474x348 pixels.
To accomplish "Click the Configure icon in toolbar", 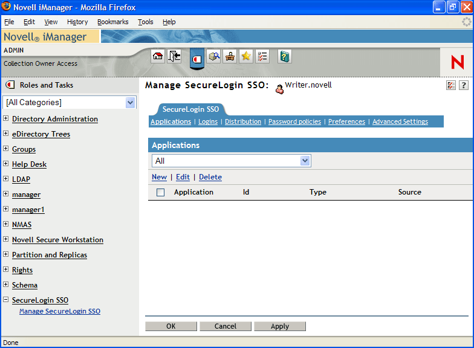I will pyautogui.click(x=230, y=56).
